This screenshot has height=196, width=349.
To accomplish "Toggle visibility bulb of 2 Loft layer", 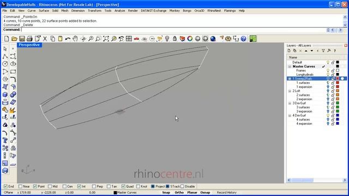I will pyautogui.click(x=328, y=91).
